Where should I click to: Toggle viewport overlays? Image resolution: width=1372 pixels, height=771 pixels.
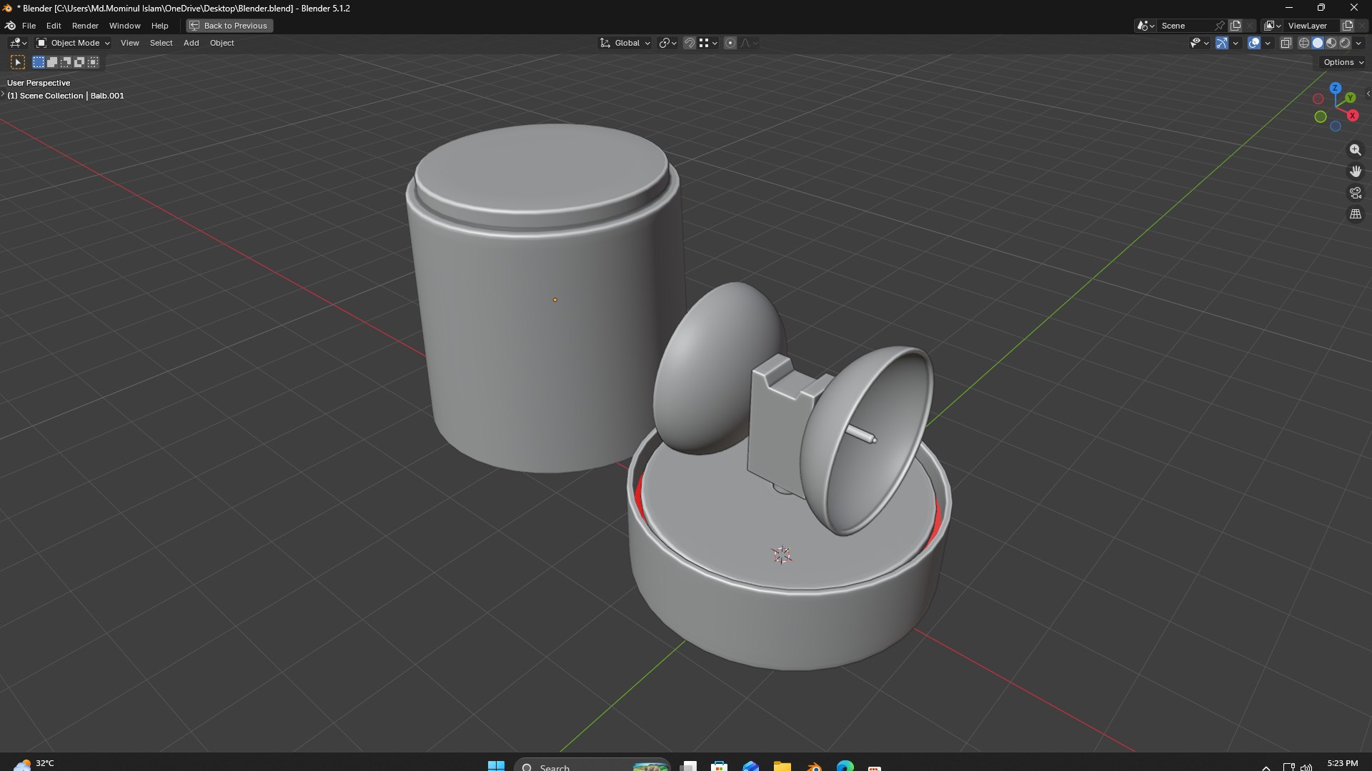pyautogui.click(x=1254, y=43)
